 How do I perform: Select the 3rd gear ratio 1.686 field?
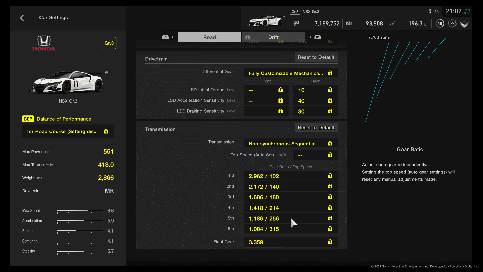point(291,197)
